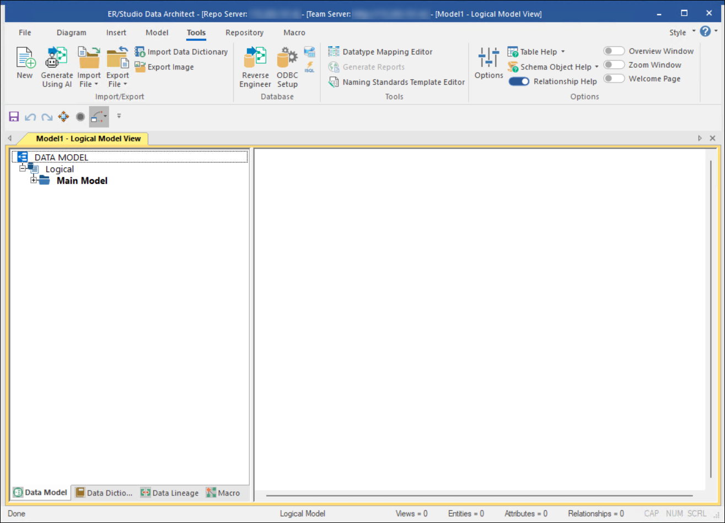Viewport: 725px width, 523px height.
Task: Switch to the Data Lineage explorer tab
Action: [x=170, y=493]
